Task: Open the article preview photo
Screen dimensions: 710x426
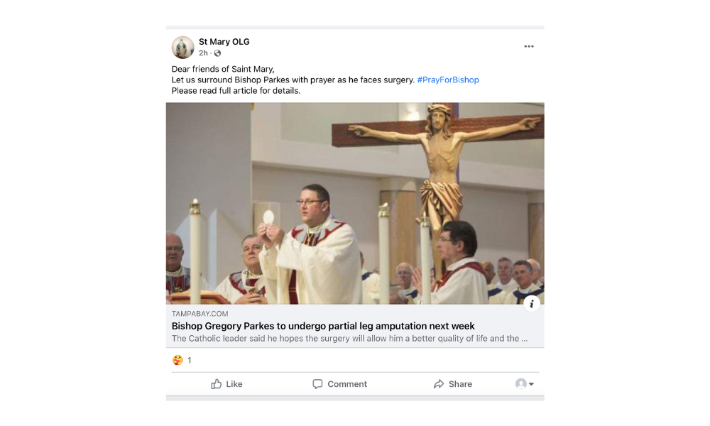Action: coord(355,204)
